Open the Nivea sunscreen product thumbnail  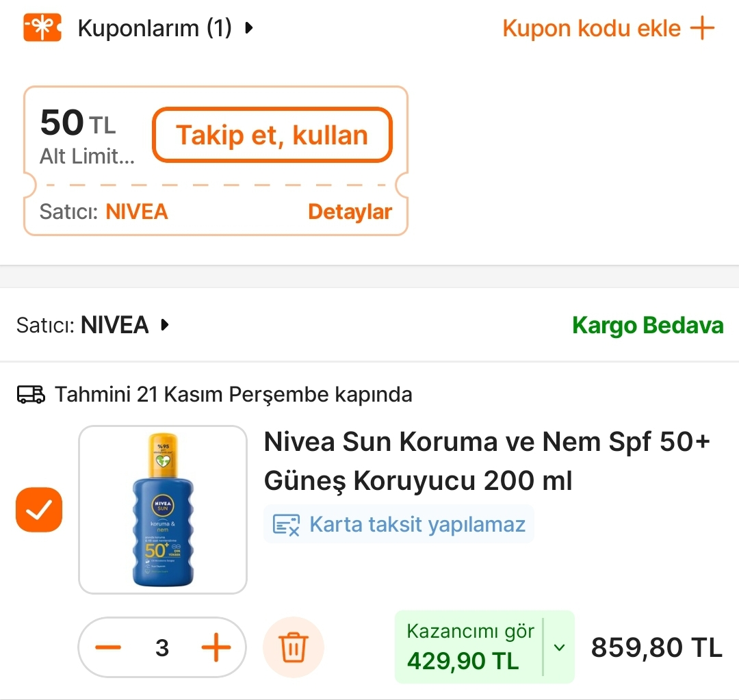[163, 510]
